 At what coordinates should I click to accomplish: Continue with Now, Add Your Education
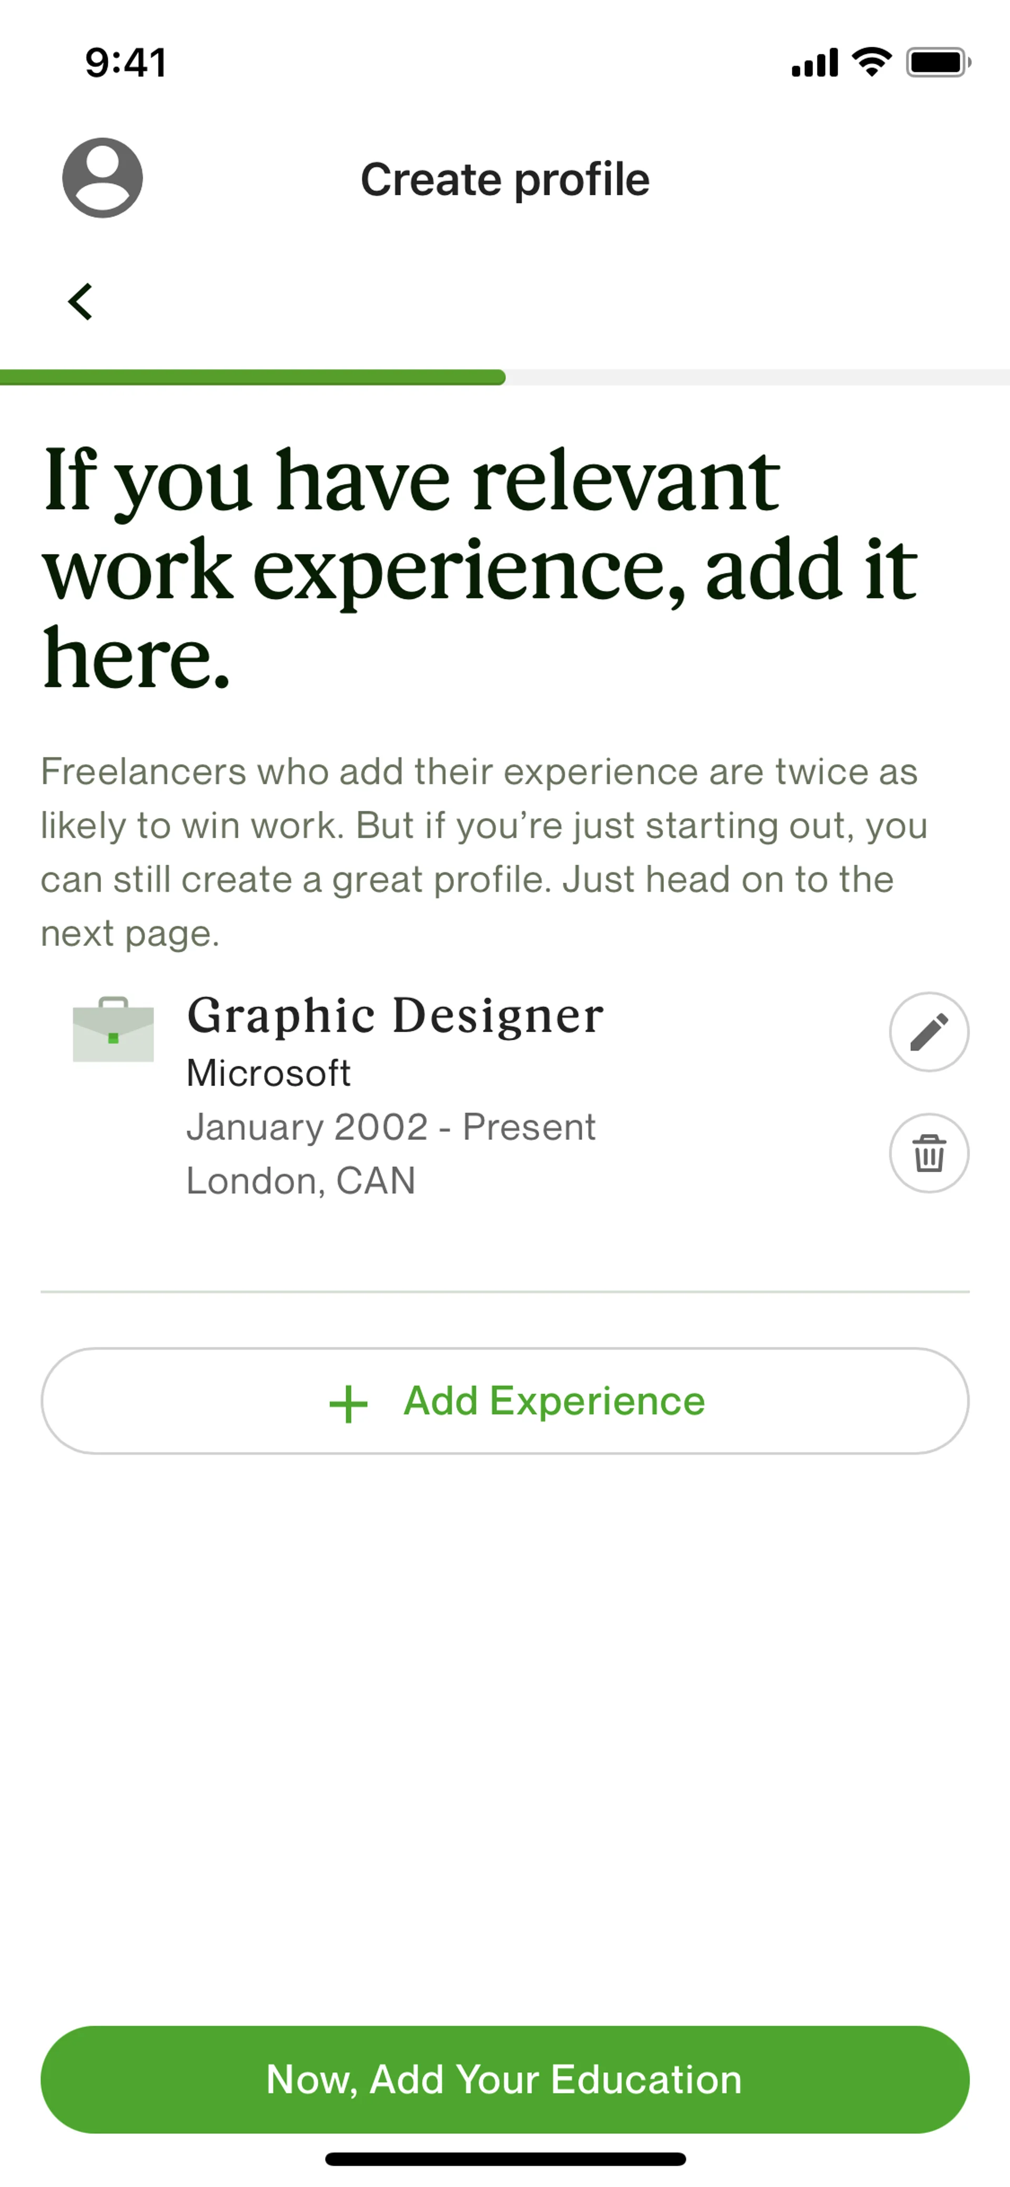pyautogui.click(x=505, y=2079)
